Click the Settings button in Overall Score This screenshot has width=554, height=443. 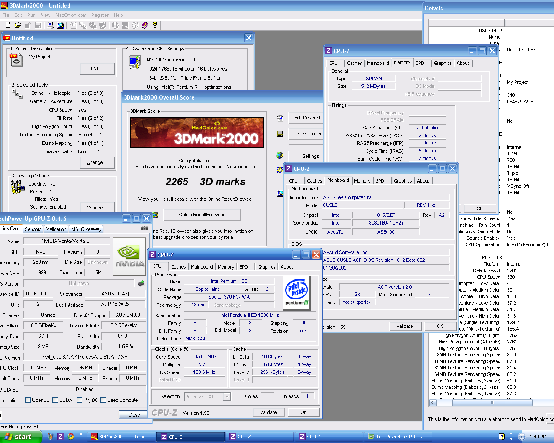[x=306, y=156]
